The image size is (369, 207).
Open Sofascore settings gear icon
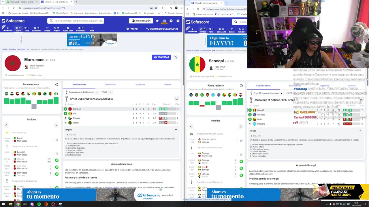click(x=178, y=21)
